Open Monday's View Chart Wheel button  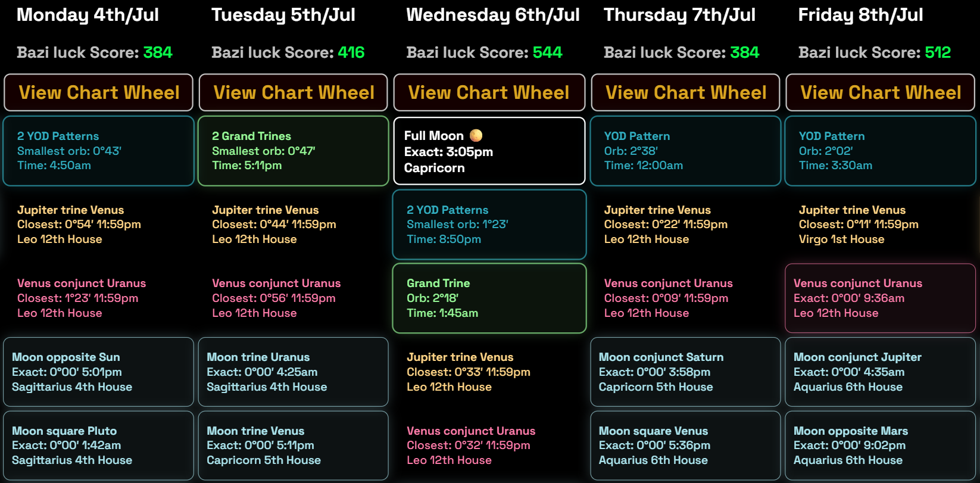[99, 92]
